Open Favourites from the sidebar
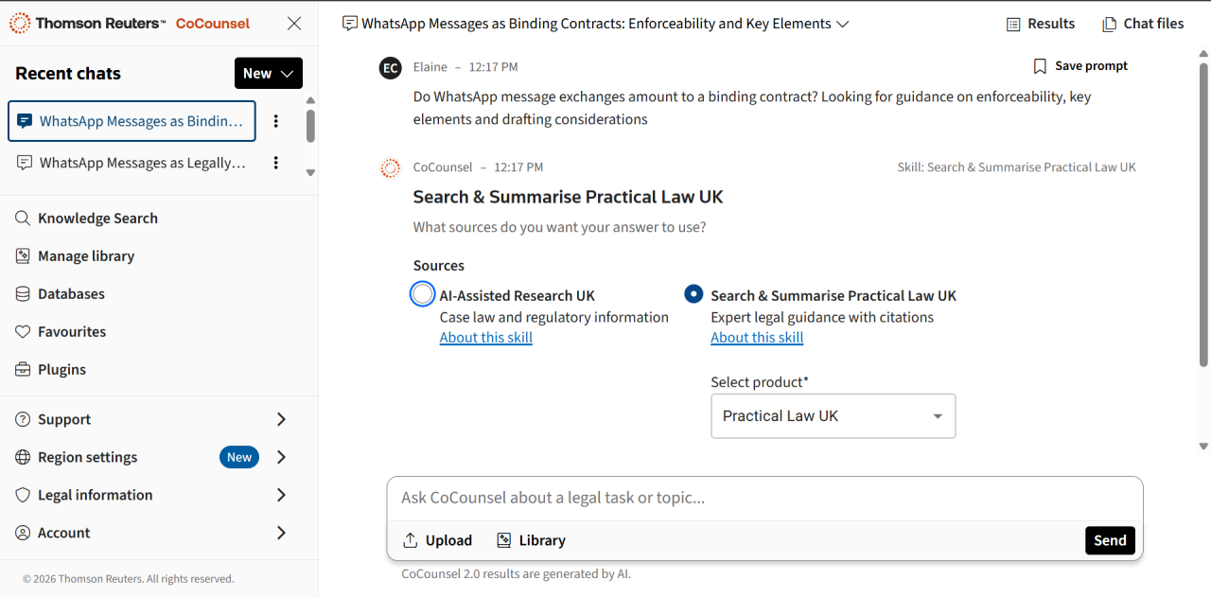This screenshot has height=597, width=1211. [74, 331]
